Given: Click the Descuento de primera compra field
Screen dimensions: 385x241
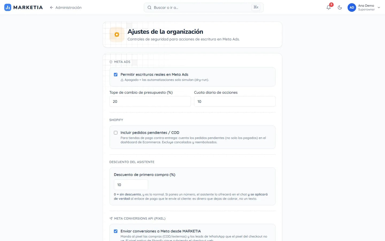Looking at the screenshot, I should 131,185.
